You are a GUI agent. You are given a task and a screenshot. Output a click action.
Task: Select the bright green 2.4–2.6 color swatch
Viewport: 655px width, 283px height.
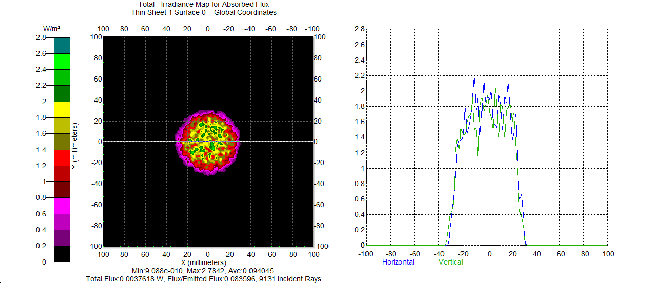[x=62, y=61]
